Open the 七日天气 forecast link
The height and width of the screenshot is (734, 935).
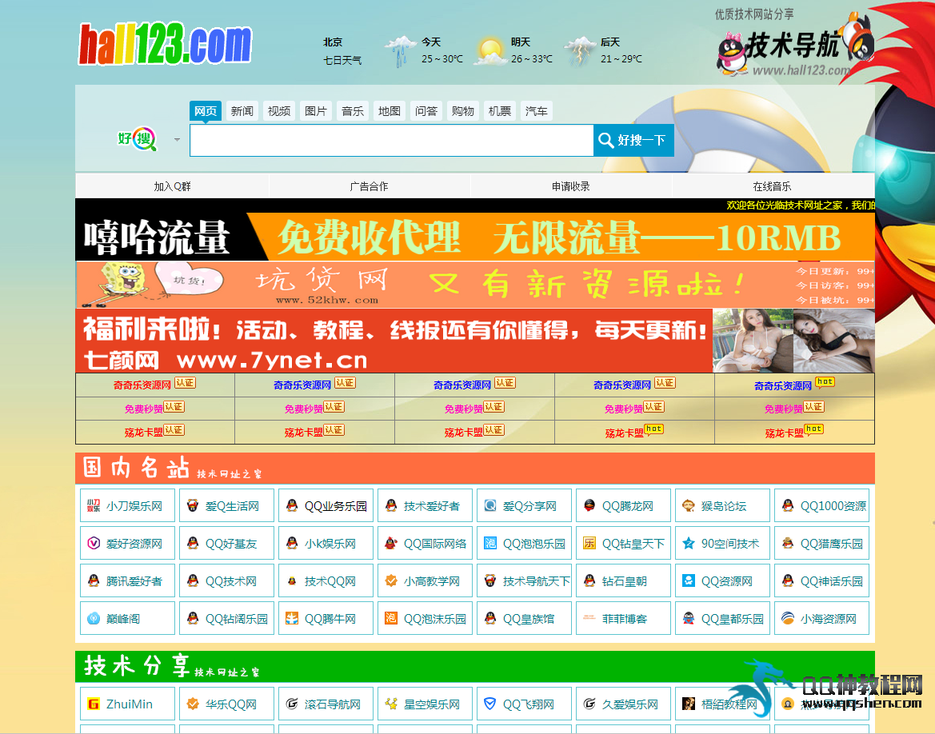[342, 60]
